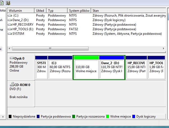Click the drive icon of Dane_2 (D:)
This screenshot has height=128, width=169.
pos(10,20)
